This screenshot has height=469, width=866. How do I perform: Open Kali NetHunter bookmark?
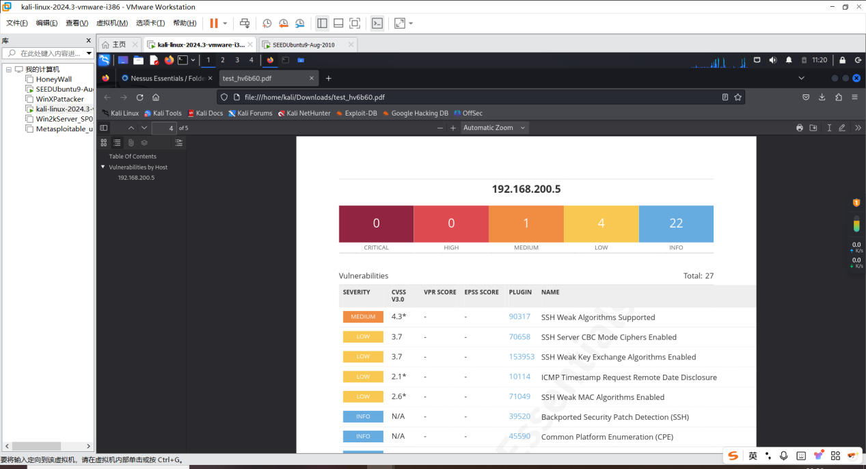point(304,113)
